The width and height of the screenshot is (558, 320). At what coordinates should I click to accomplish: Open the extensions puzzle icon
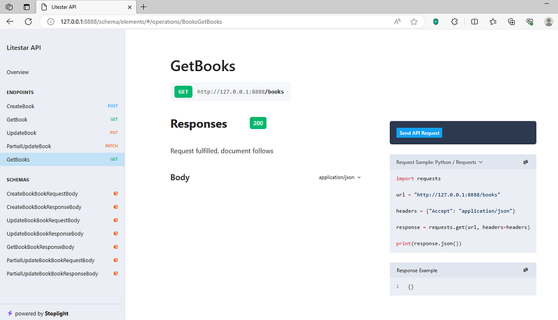(455, 22)
